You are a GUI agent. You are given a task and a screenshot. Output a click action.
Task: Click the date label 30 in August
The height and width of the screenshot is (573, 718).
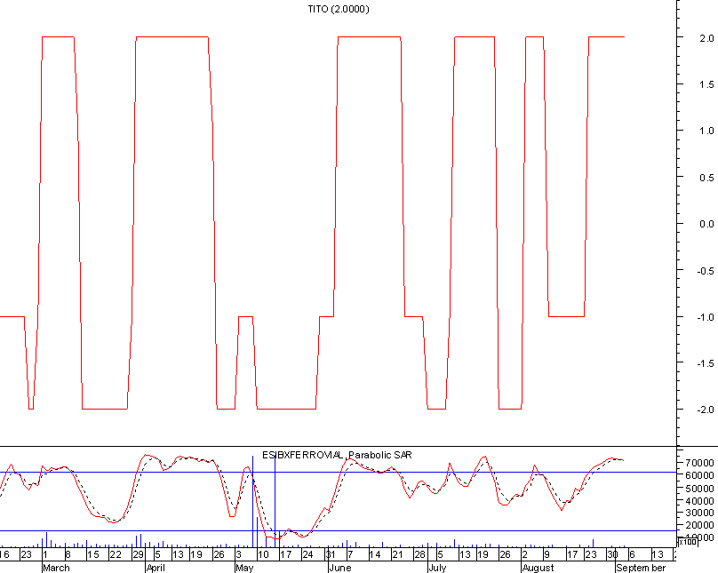point(612,554)
